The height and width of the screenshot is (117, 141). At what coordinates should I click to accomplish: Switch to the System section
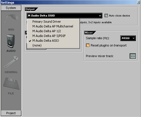point(11,8)
